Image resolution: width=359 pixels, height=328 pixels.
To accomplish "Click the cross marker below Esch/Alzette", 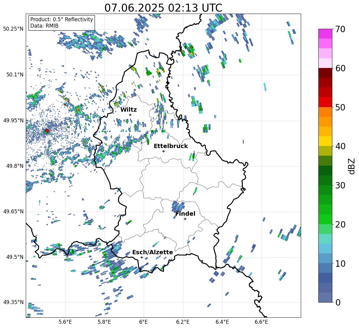I will (x=142, y=257).
